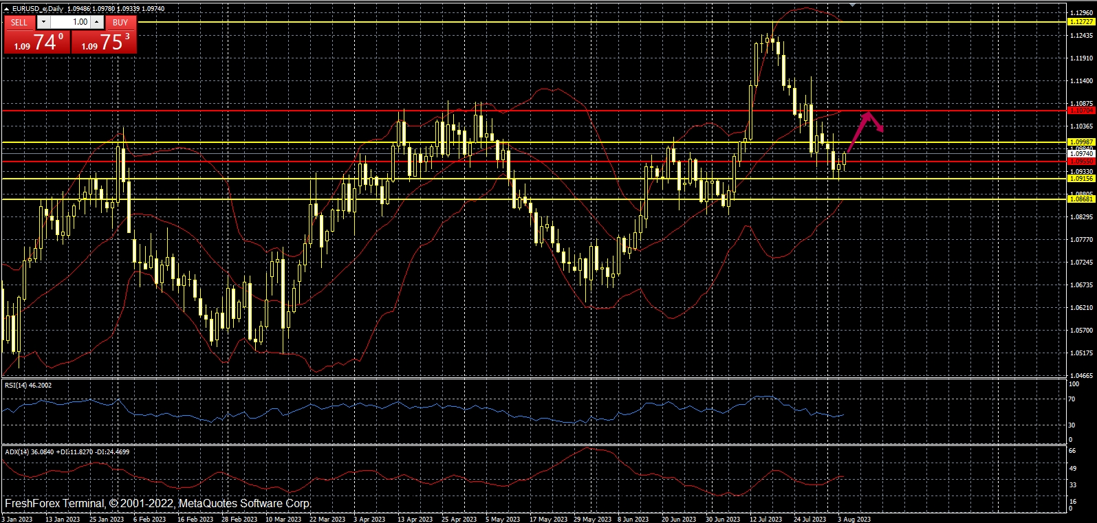Screen dimensions: 1097x523
Task: Click the yellow 1.12727 price level label
Action: tap(1080, 22)
